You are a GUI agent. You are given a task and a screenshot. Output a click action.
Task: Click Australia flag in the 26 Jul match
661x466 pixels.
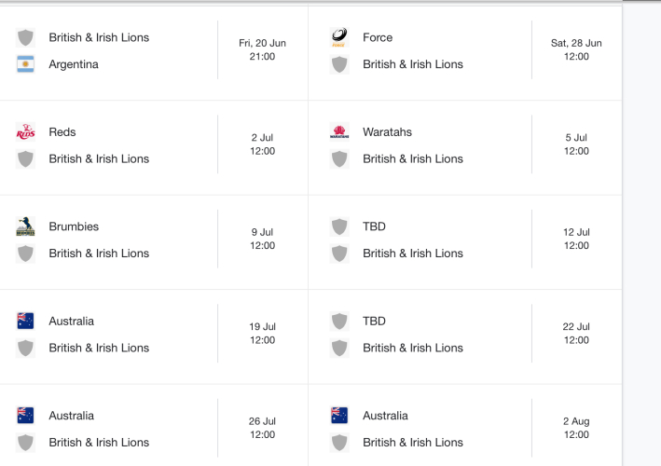(x=25, y=416)
